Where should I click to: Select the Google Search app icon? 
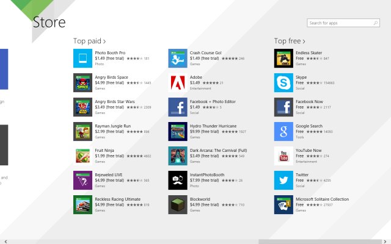[283, 132]
